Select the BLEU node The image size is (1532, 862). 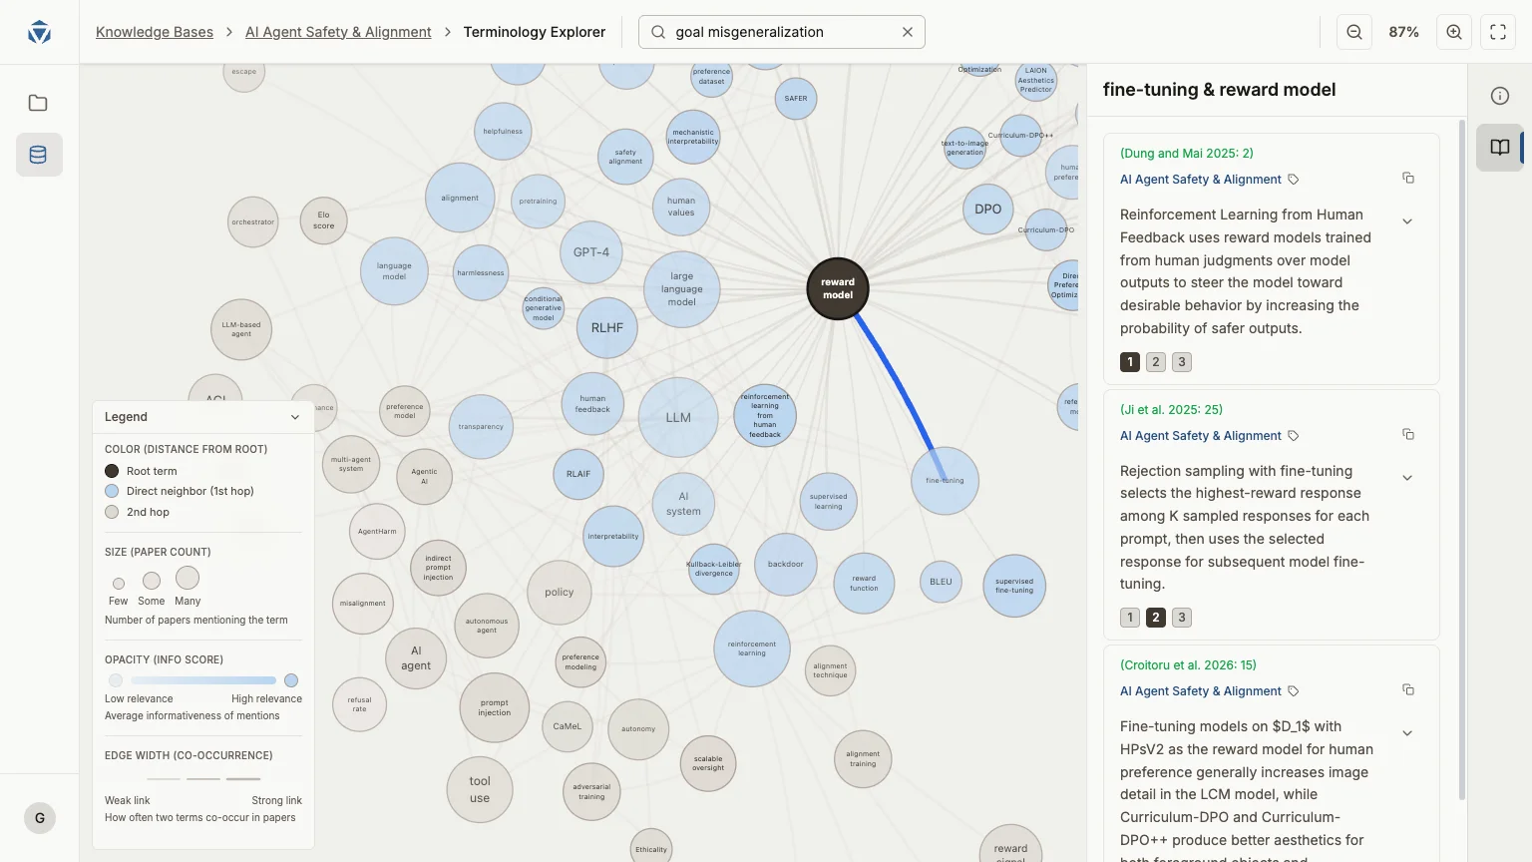pos(941,582)
